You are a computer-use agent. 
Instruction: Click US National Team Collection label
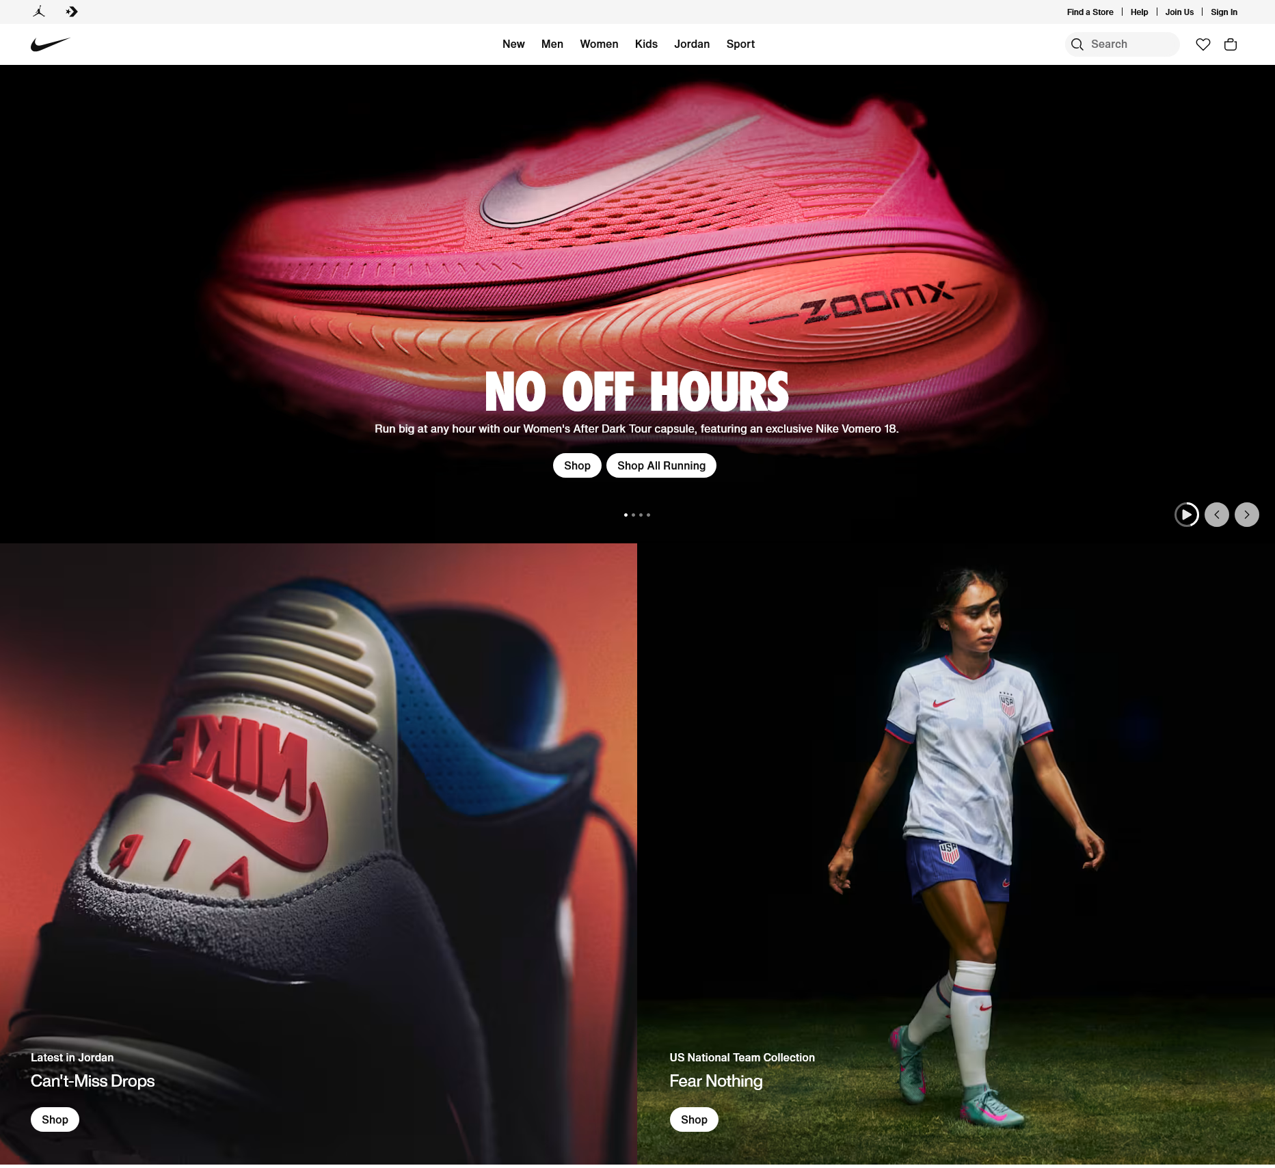point(742,1057)
